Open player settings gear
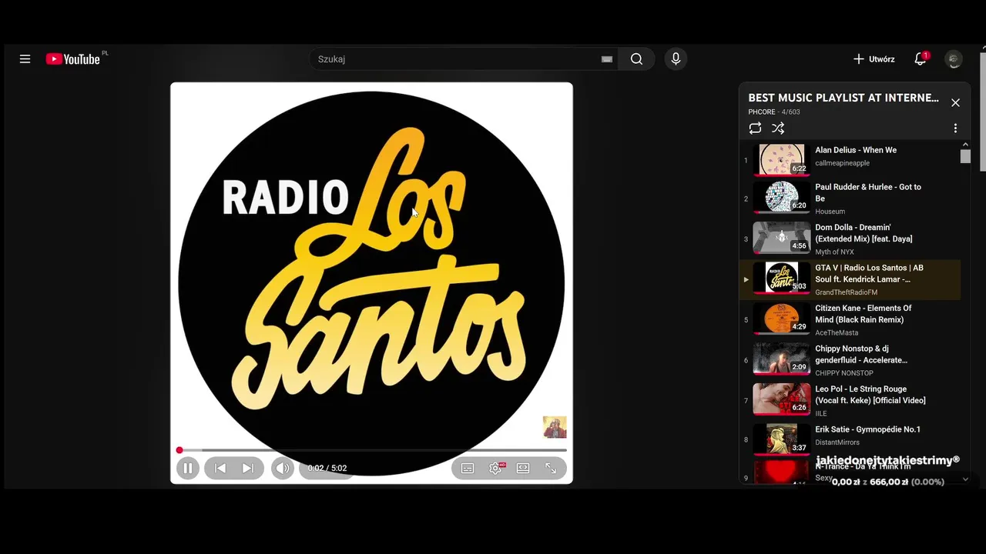The height and width of the screenshot is (554, 986). [x=495, y=468]
